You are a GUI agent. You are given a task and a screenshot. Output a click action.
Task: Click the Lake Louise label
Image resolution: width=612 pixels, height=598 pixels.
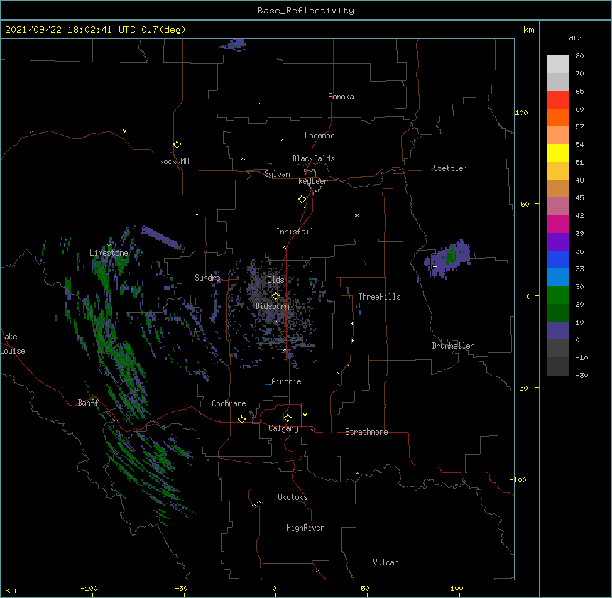coord(13,344)
